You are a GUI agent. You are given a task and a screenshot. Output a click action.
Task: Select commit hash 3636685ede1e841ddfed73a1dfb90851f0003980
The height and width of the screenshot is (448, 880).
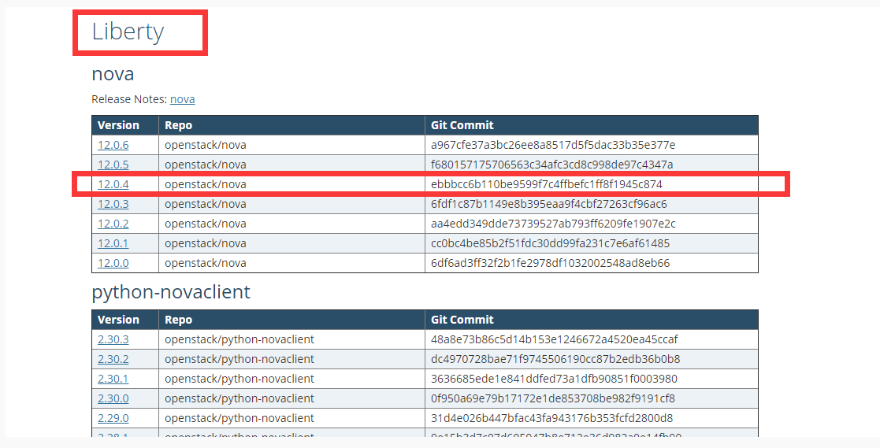click(x=554, y=379)
